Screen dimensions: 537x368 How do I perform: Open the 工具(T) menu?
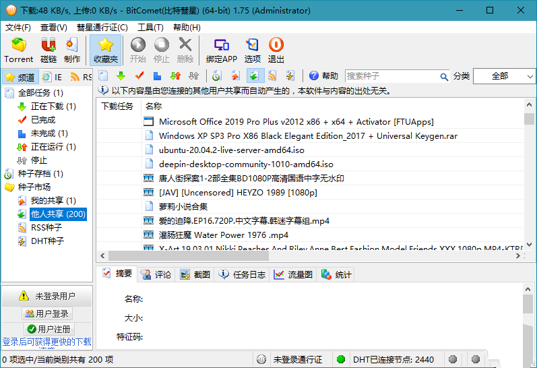coord(150,28)
